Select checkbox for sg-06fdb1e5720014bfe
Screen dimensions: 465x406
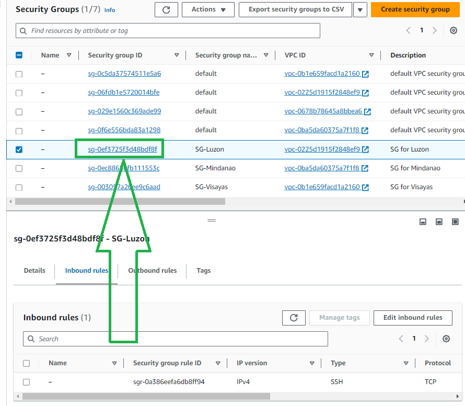[19, 93]
